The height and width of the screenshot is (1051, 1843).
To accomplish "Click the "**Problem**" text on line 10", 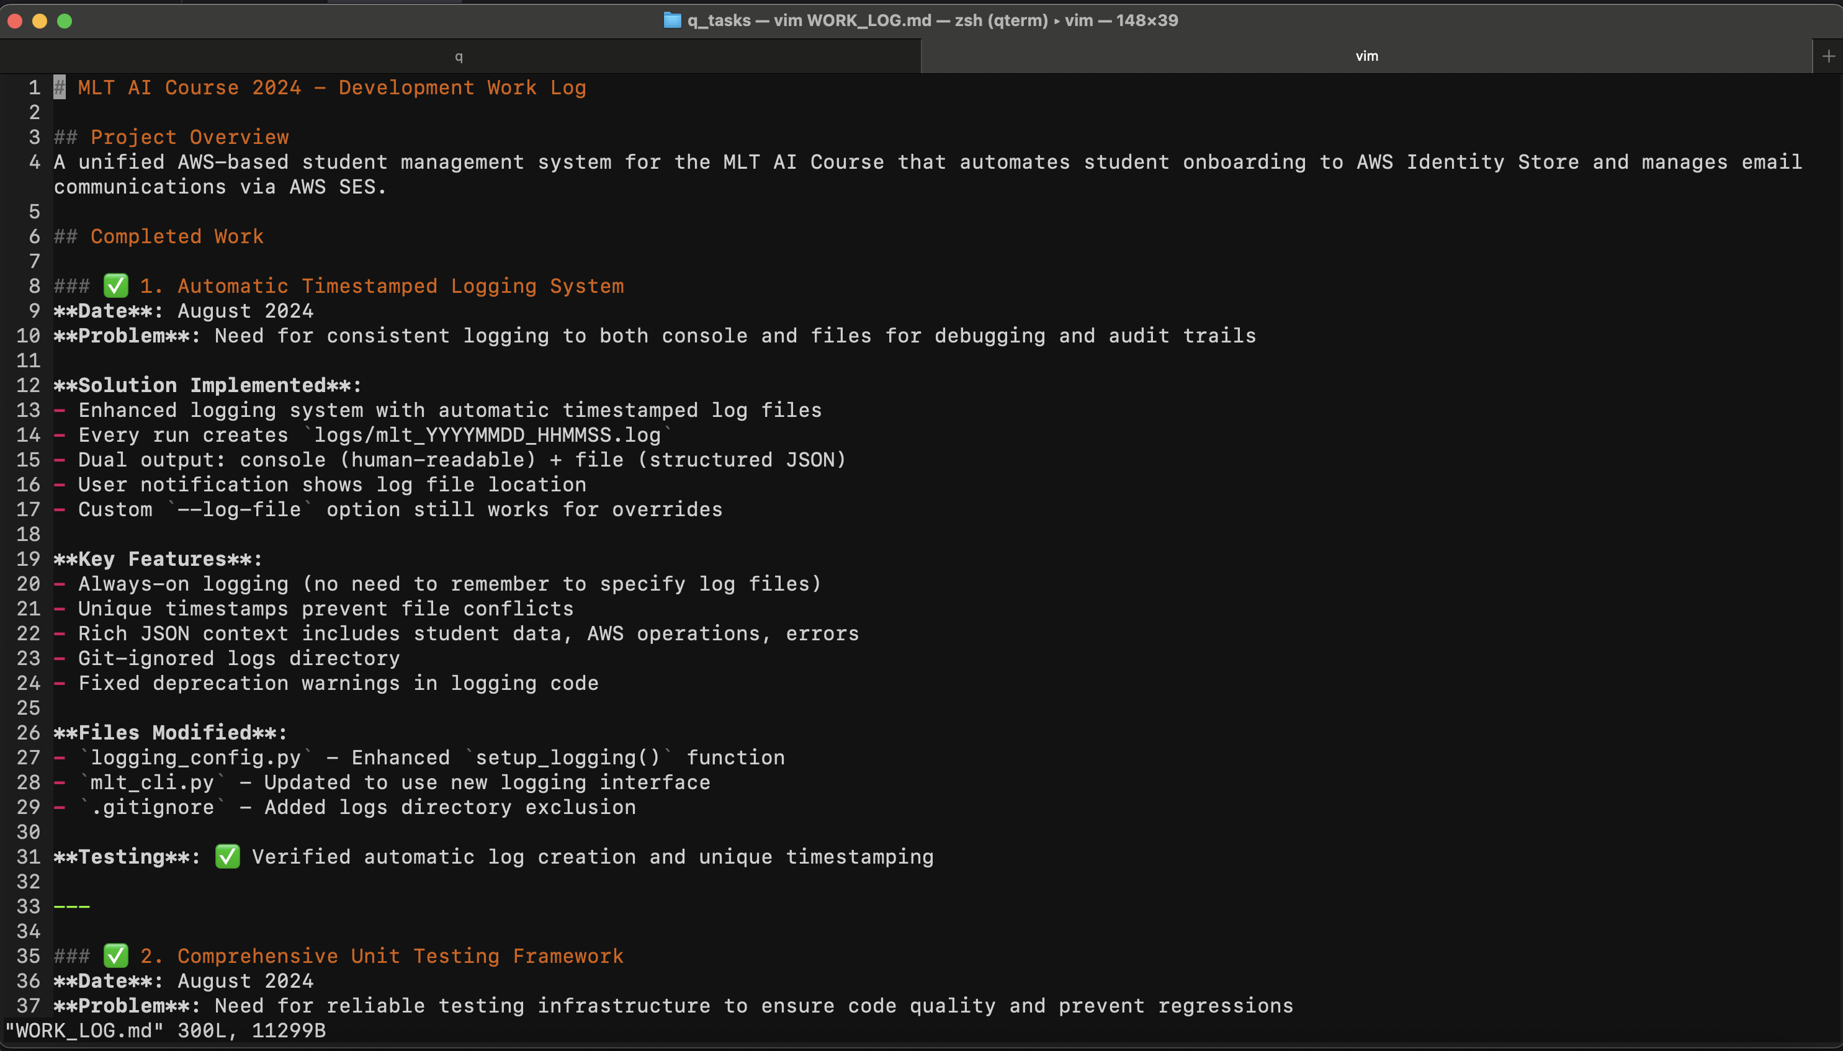I will [x=121, y=336].
